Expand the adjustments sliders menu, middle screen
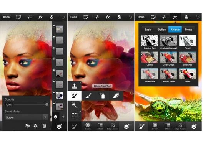 point(97,17)
